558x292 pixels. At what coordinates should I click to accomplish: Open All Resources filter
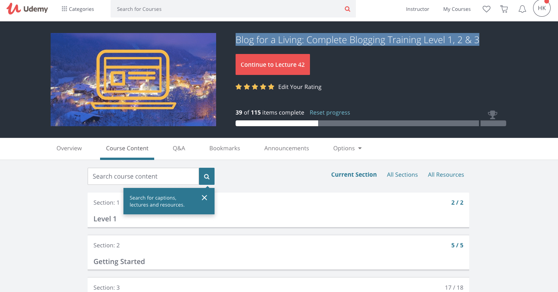pos(446,175)
